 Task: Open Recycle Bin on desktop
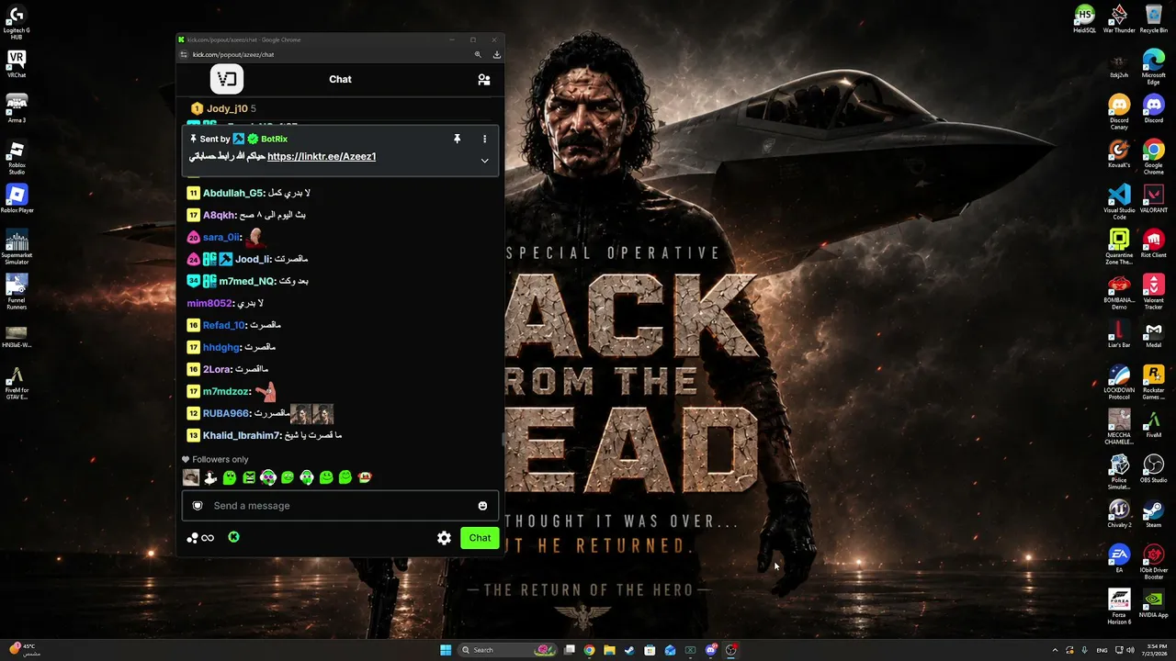pyautogui.click(x=1154, y=19)
